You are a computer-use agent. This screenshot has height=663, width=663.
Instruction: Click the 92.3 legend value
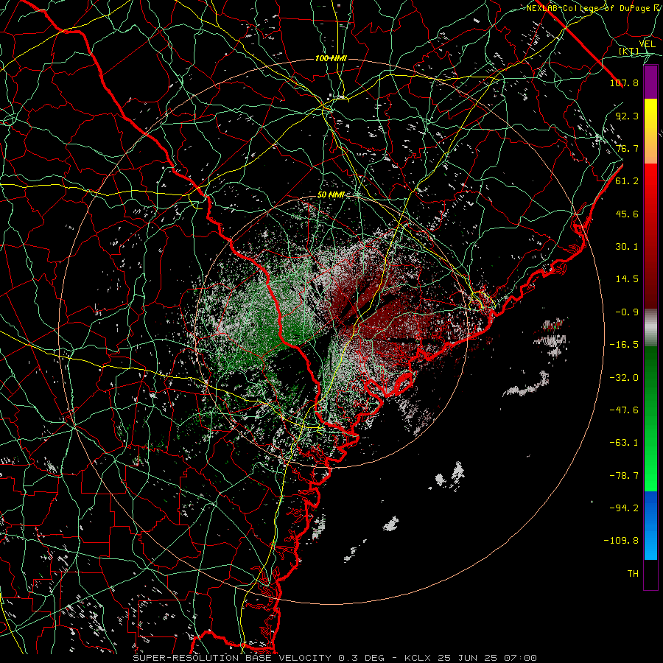[627, 116]
